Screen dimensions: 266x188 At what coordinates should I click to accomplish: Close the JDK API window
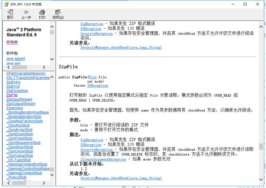(x=257, y=4)
